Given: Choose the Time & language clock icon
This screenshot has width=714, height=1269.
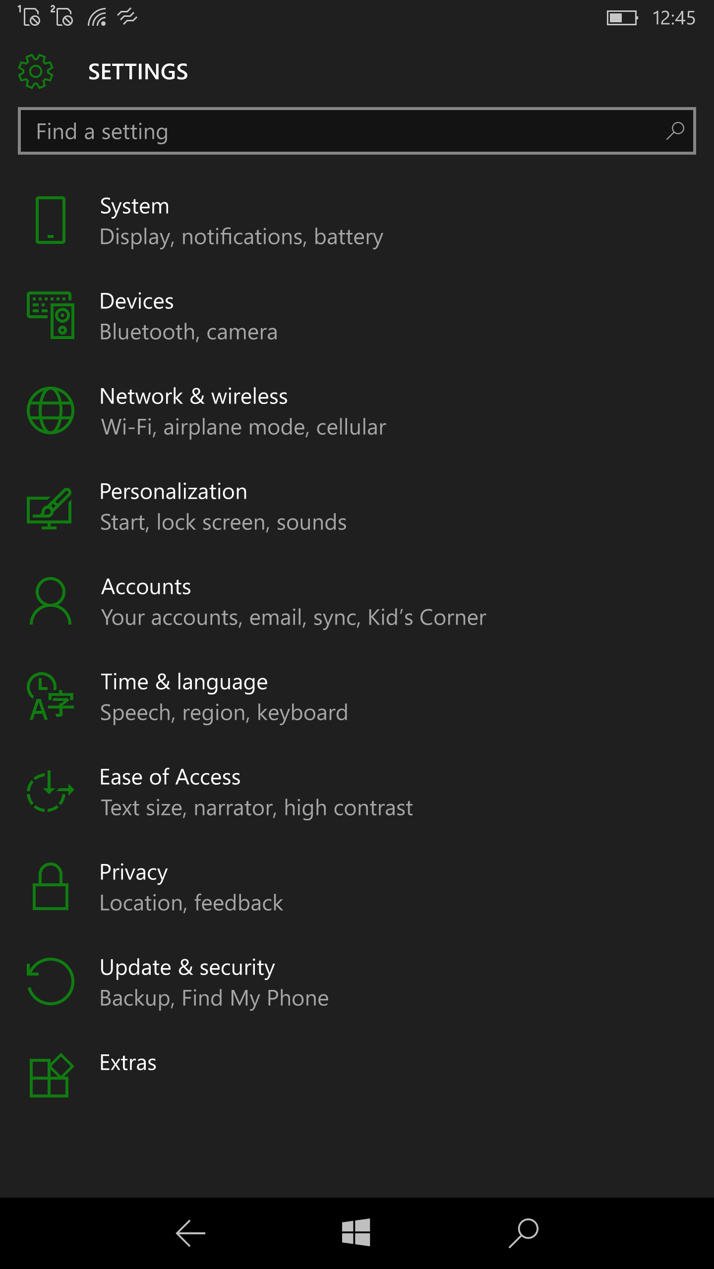Looking at the screenshot, I should tap(51, 696).
